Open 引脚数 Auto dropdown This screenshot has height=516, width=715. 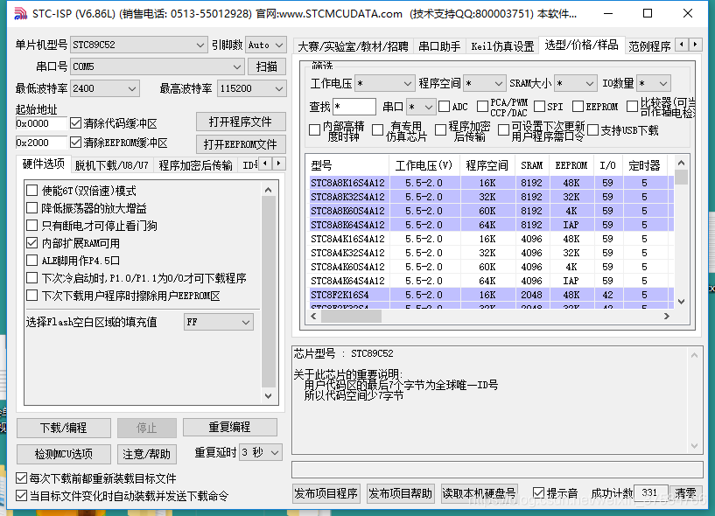tap(266, 45)
